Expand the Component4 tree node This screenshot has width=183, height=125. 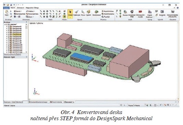7,33
